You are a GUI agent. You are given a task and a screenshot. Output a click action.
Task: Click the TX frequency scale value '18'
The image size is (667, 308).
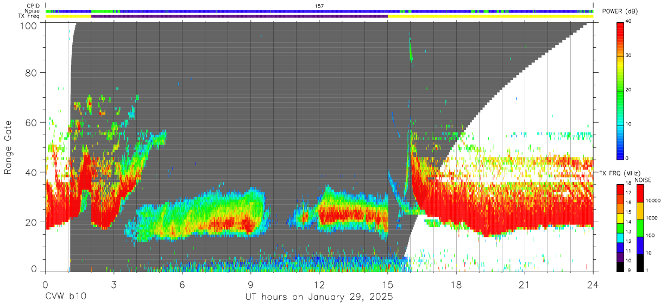[x=630, y=184]
